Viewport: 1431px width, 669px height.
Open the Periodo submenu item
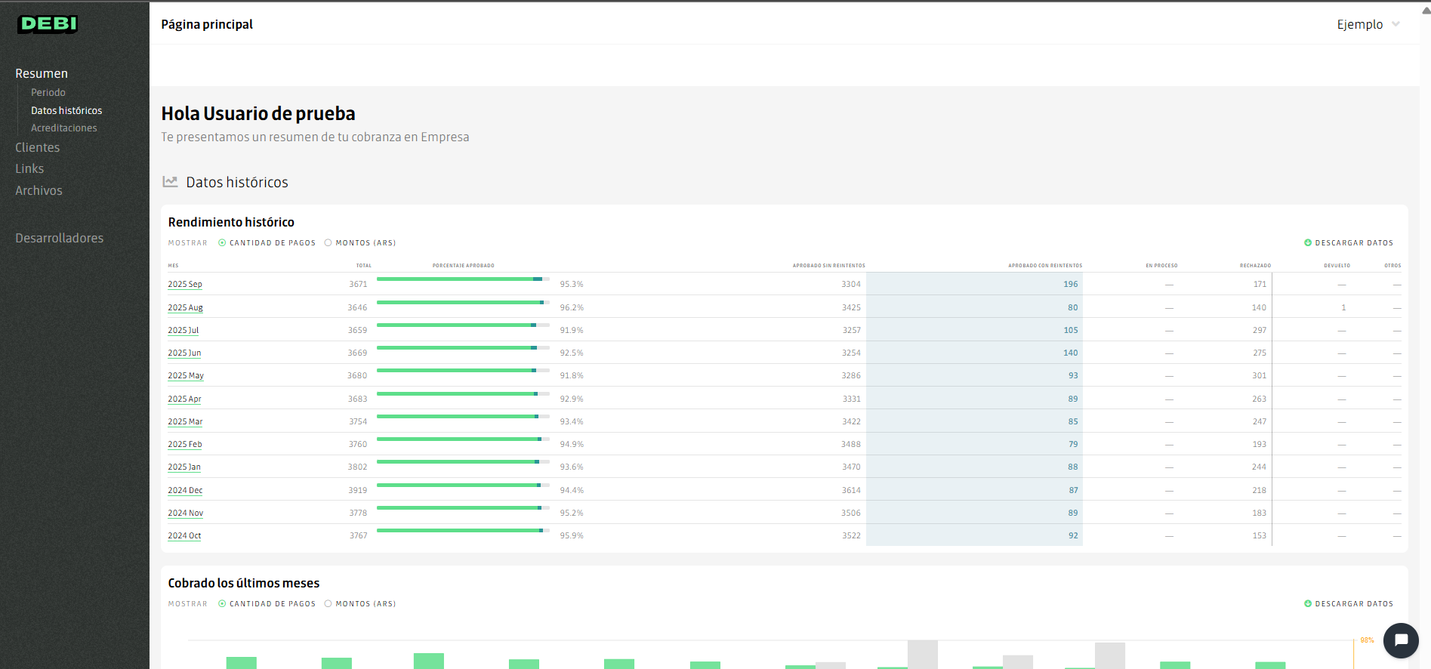(x=48, y=92)
